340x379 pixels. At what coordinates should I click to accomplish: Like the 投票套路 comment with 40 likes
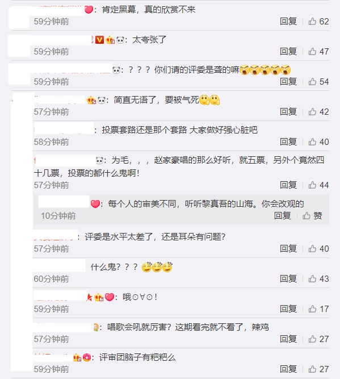coord(318,142)
